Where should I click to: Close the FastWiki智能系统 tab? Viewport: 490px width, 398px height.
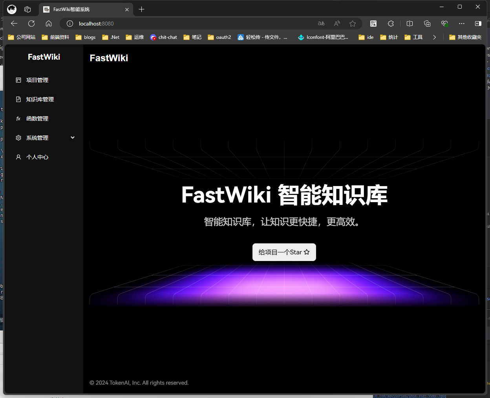tap(127, 9)
